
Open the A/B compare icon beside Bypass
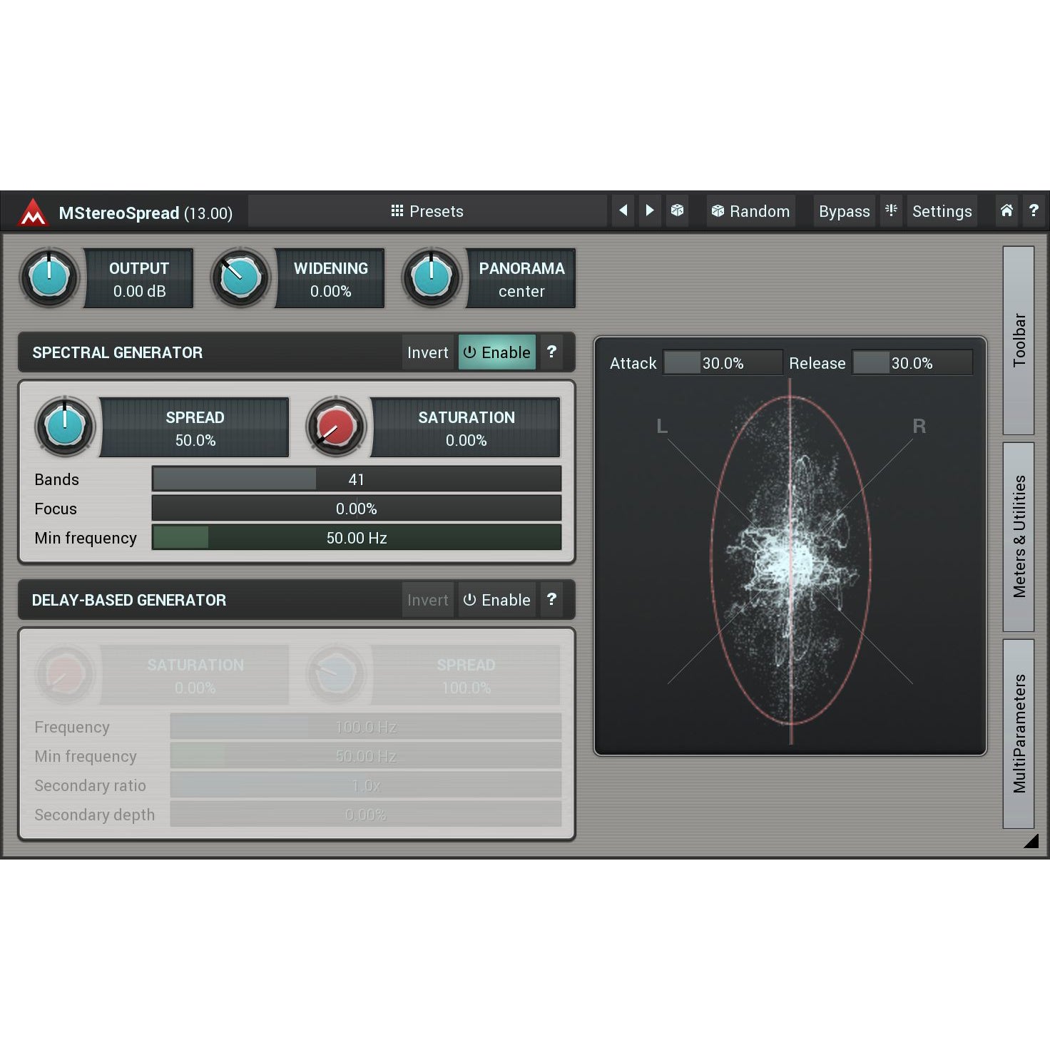(x=891, y=210)
